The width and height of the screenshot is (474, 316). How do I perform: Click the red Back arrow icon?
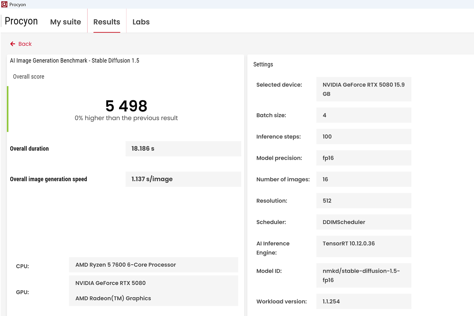(x=13, y=44)
